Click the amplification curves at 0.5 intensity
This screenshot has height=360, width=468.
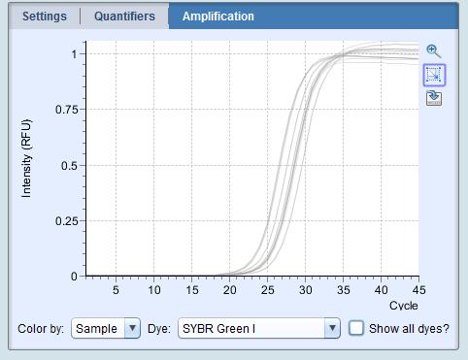[286, 165]
